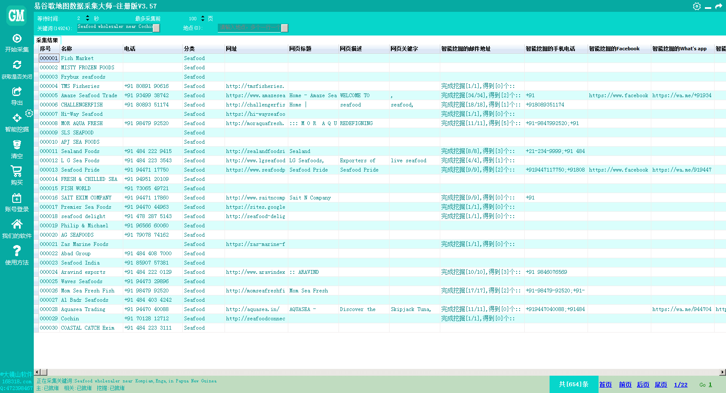Go to previous page via 前页 link

click(625, 385)
